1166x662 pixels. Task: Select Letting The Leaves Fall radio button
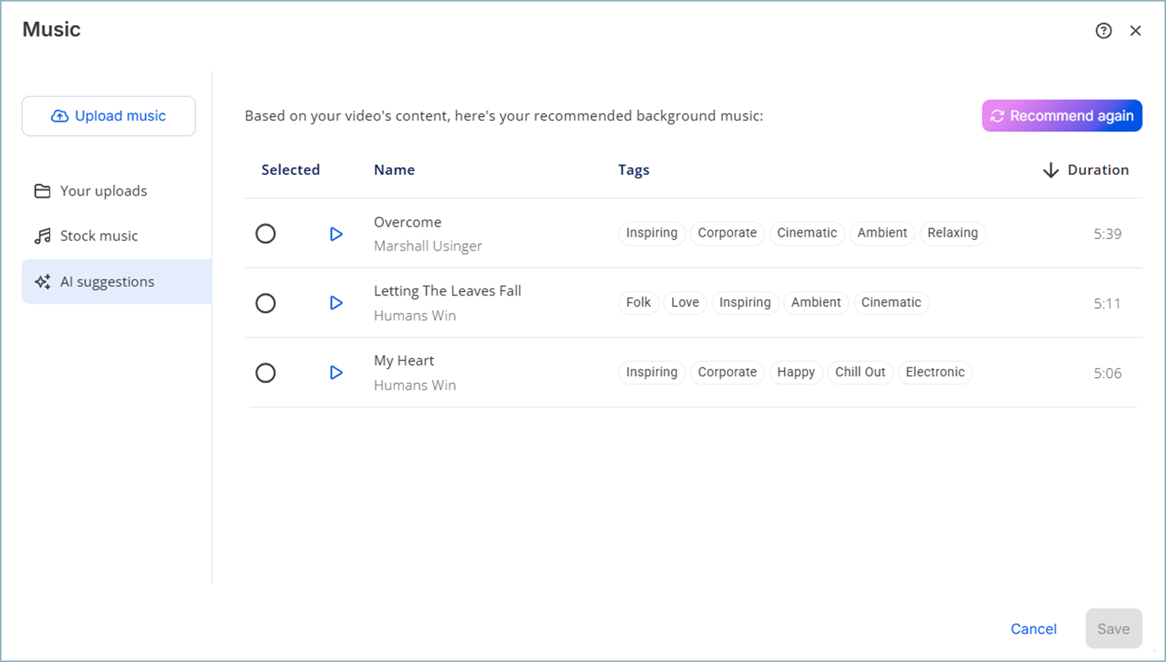266,303
